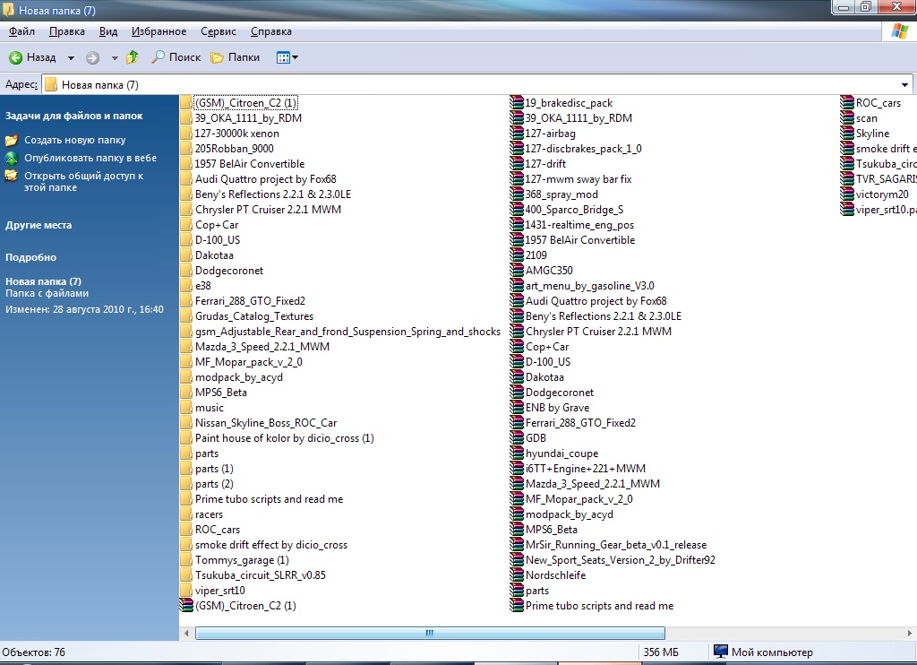Click Создать новую папку link
This screenshot has height=665, width=917.
[75, 140]
